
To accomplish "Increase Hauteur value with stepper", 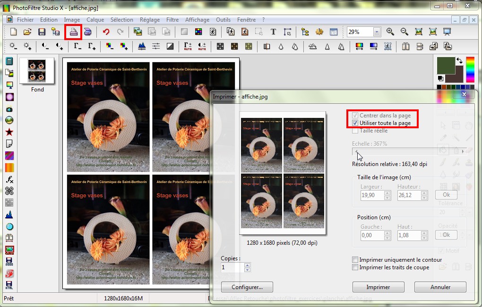I will [x=424, y=193].
